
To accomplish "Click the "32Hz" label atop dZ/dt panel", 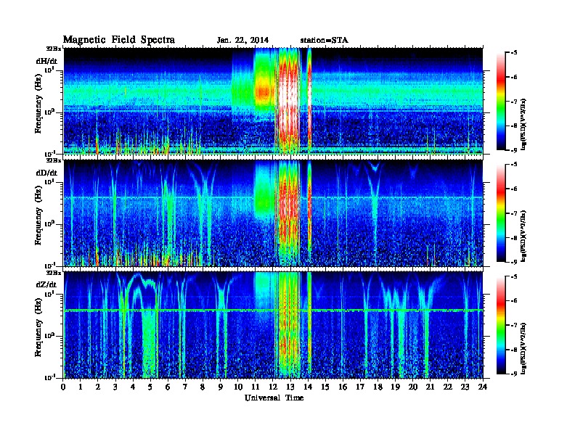I will click(x=53, y=273).
